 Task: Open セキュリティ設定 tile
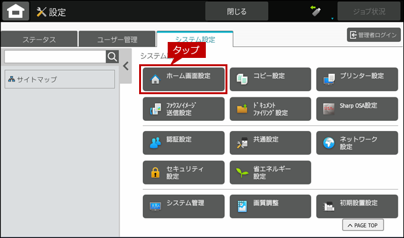(184, 172)
